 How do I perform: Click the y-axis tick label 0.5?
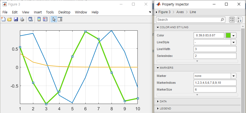tap(15, 49)
